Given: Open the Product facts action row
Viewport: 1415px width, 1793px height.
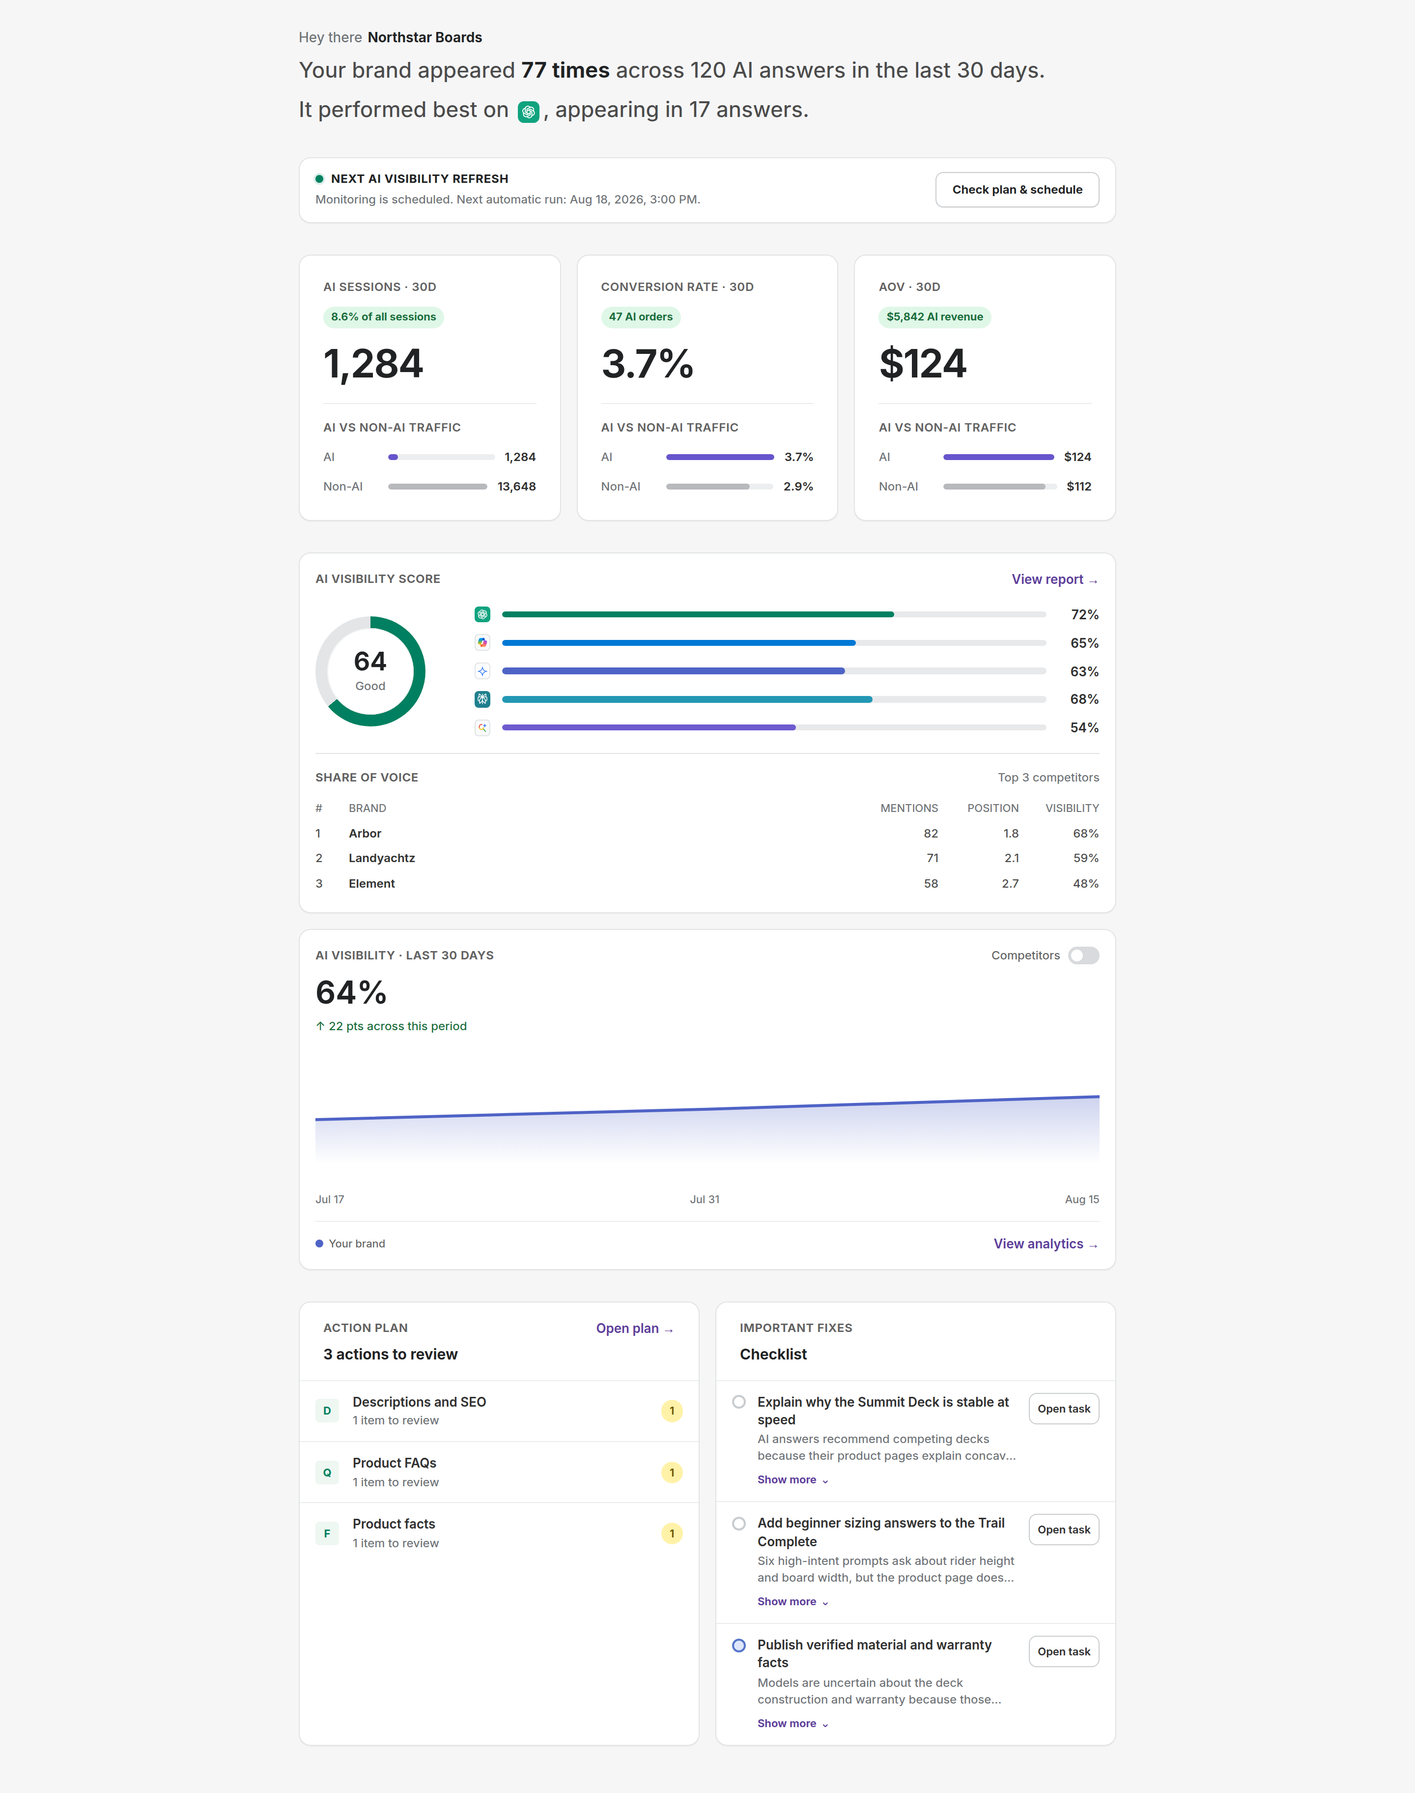Looking at the screenshot, I should click(x=499, y=1533).
